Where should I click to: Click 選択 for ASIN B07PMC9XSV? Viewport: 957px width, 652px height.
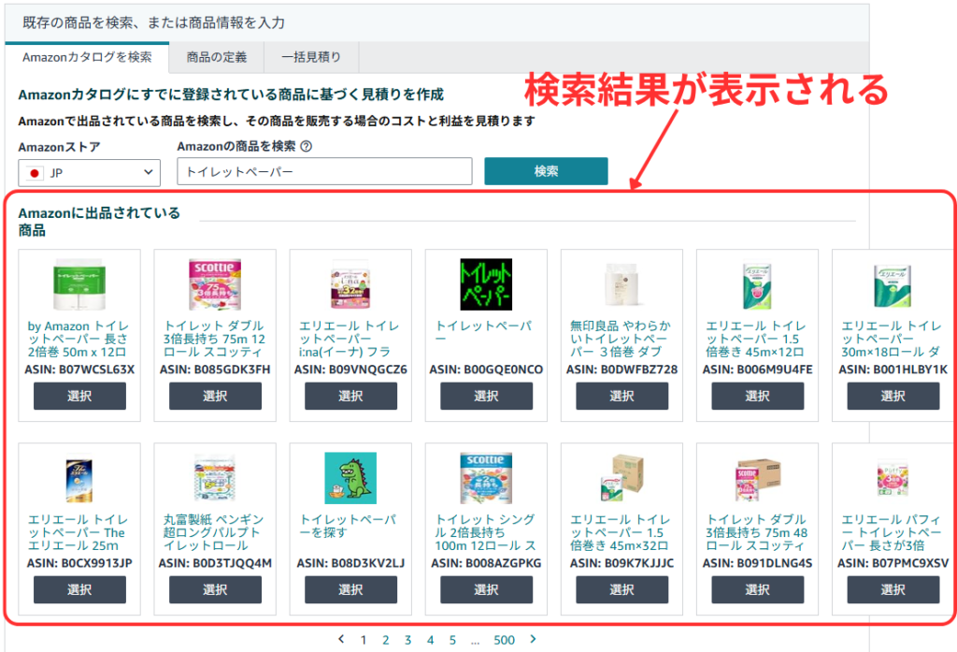pyautogui.click(x=893, y=589)
